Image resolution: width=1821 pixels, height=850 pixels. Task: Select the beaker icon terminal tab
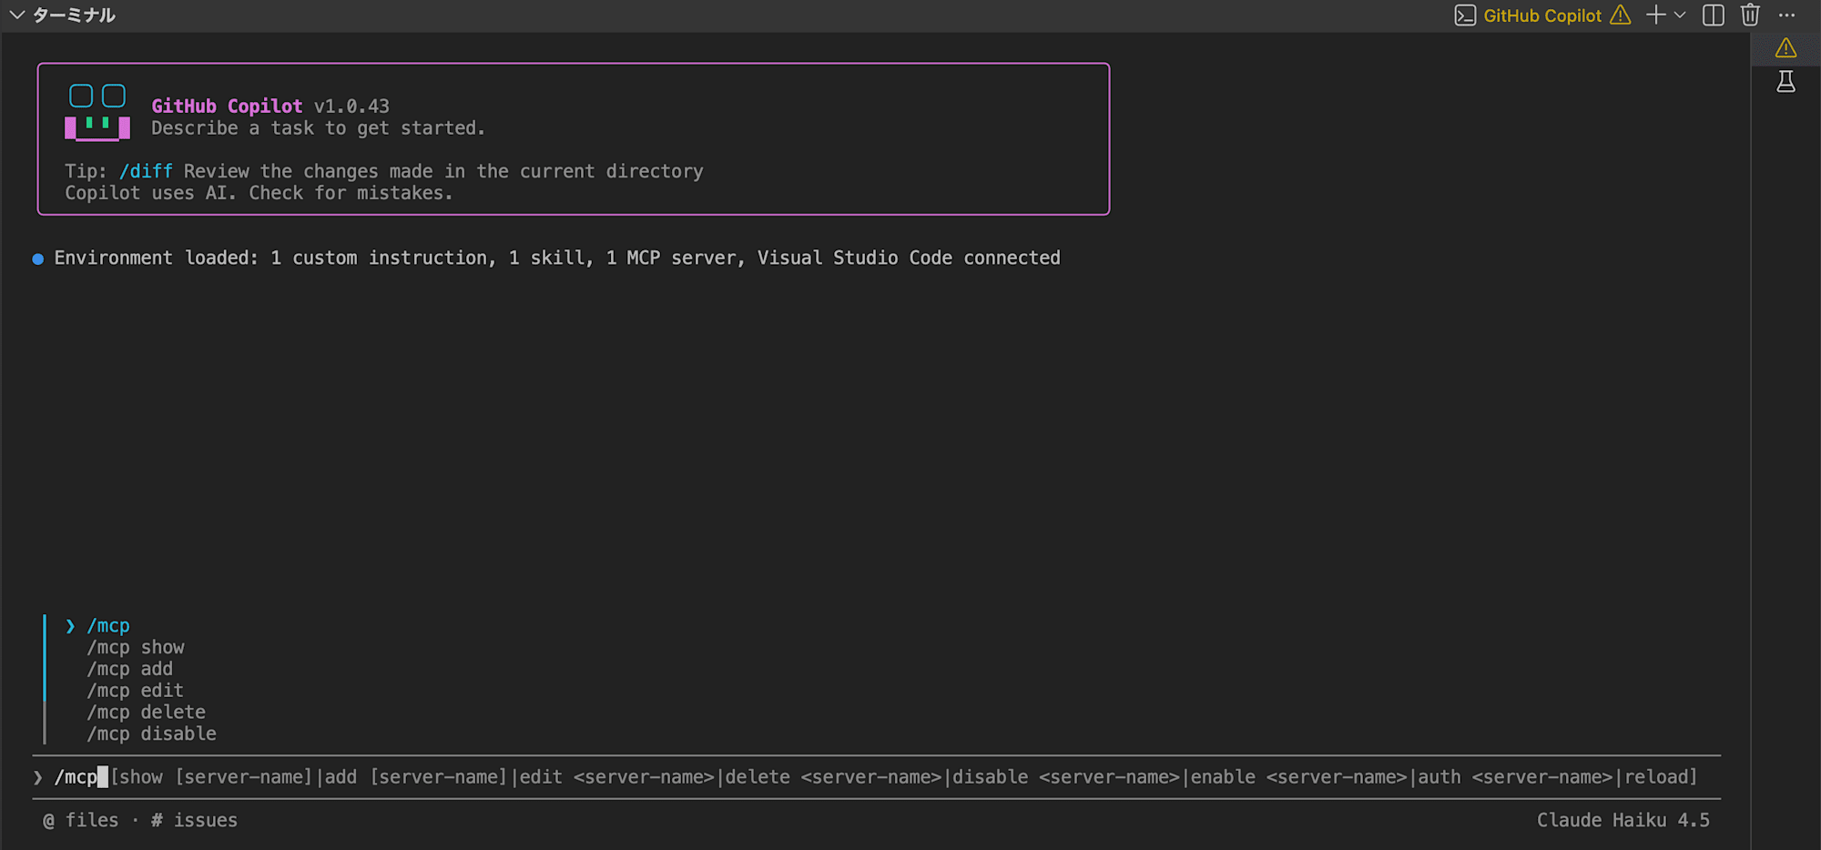(1785, 82)
